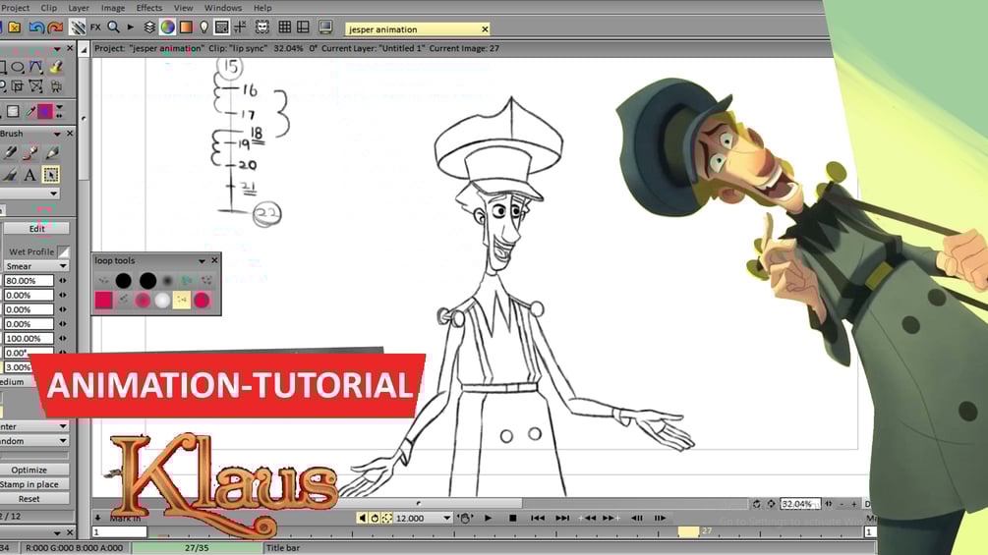Click the soft grey brush in loop tools

click(x=167, y=281)
